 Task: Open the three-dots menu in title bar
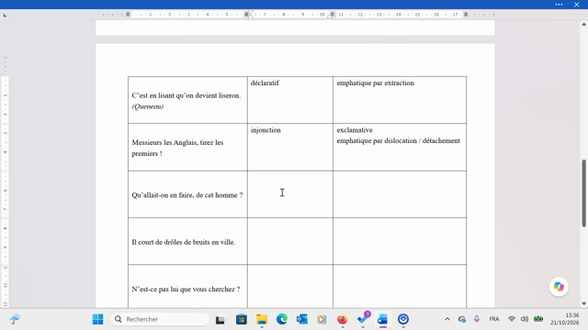(x=559, y=5)
